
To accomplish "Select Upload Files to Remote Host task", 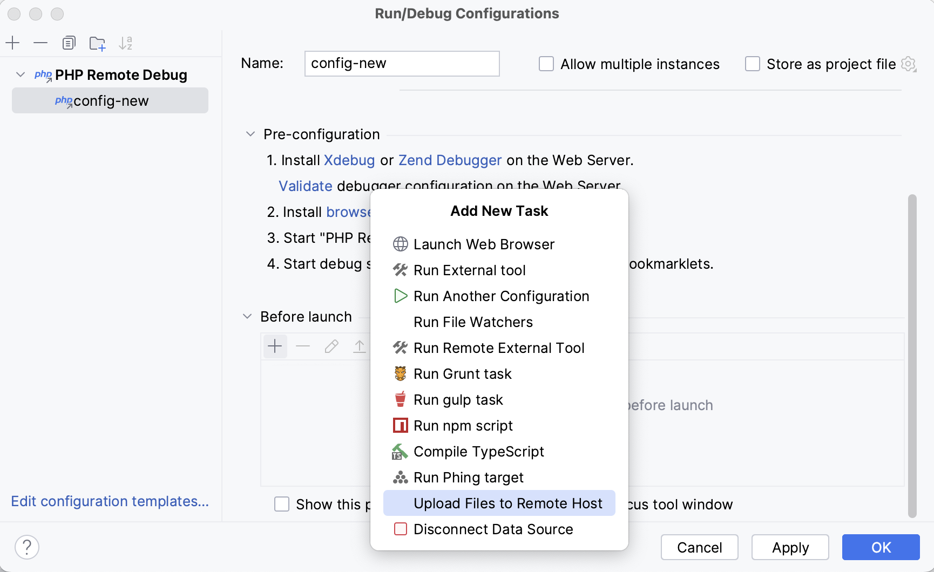I will point(508,503).
